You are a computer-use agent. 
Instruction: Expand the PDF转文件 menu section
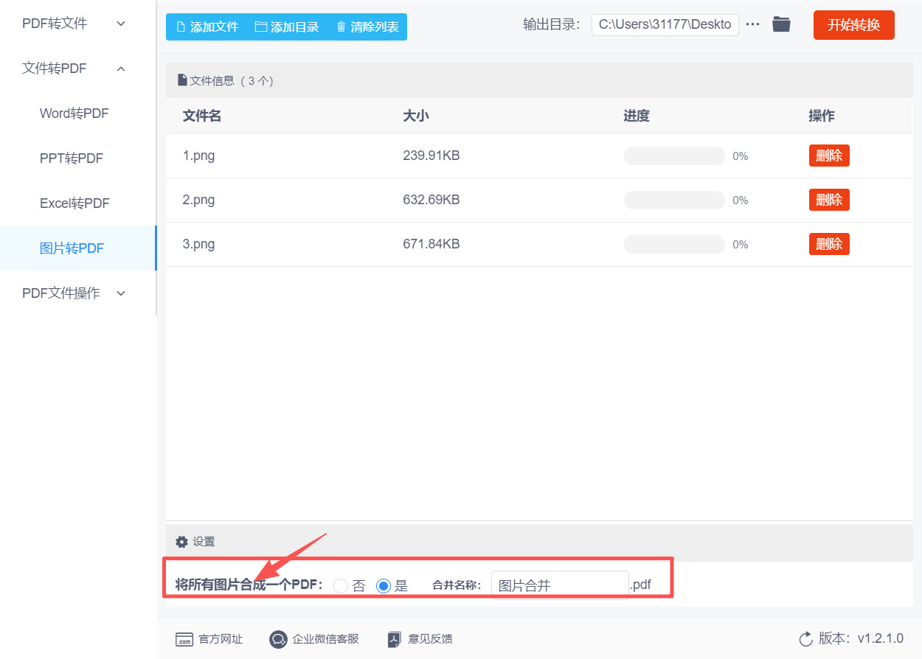74,24
